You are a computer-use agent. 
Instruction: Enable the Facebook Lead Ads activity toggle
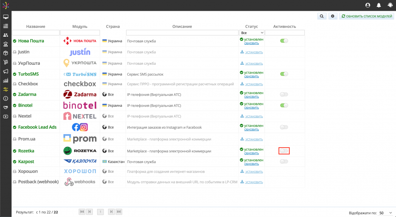[284, 127]
